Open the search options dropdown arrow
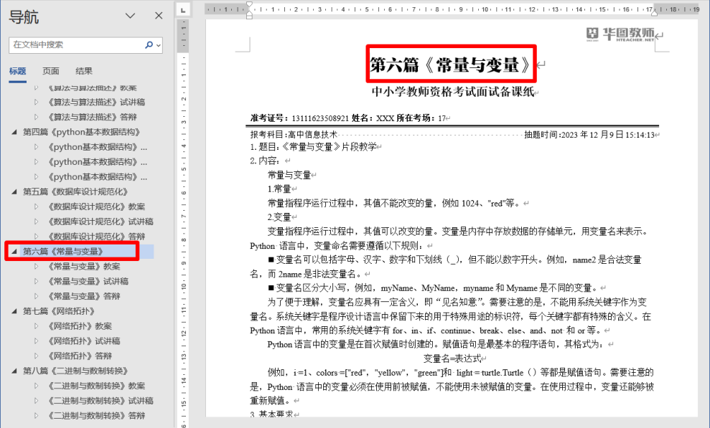The height and width of the screenshot is (428, 710). [x=158, y=44]
